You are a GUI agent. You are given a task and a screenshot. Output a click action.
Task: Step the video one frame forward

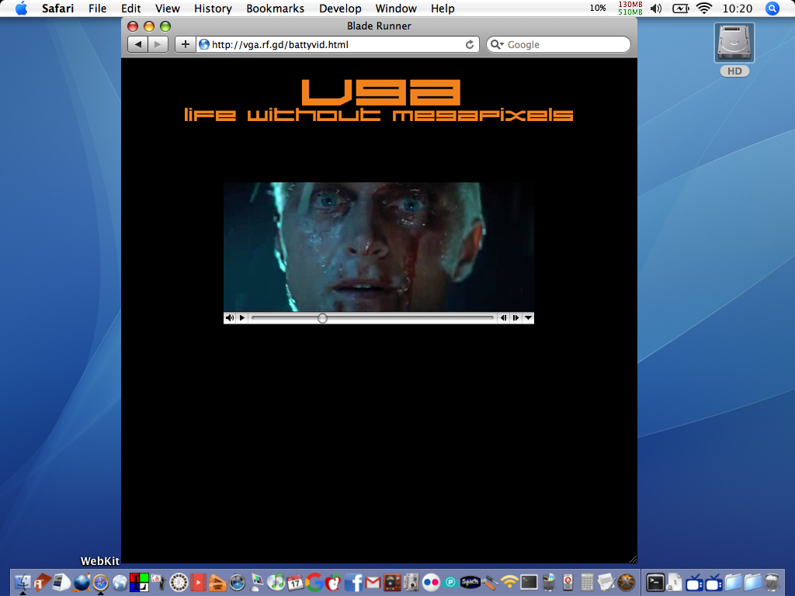516,317
